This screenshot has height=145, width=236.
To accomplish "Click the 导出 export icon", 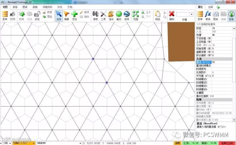I will tap(47, 16).
